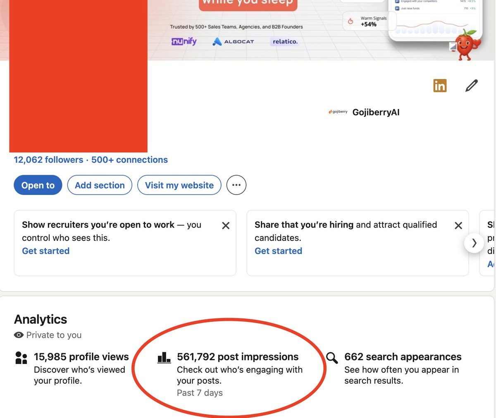Screen dimensions: 496x418
Task: Click the flame icon beside Warm Signals
Action: tap(351, 21)
